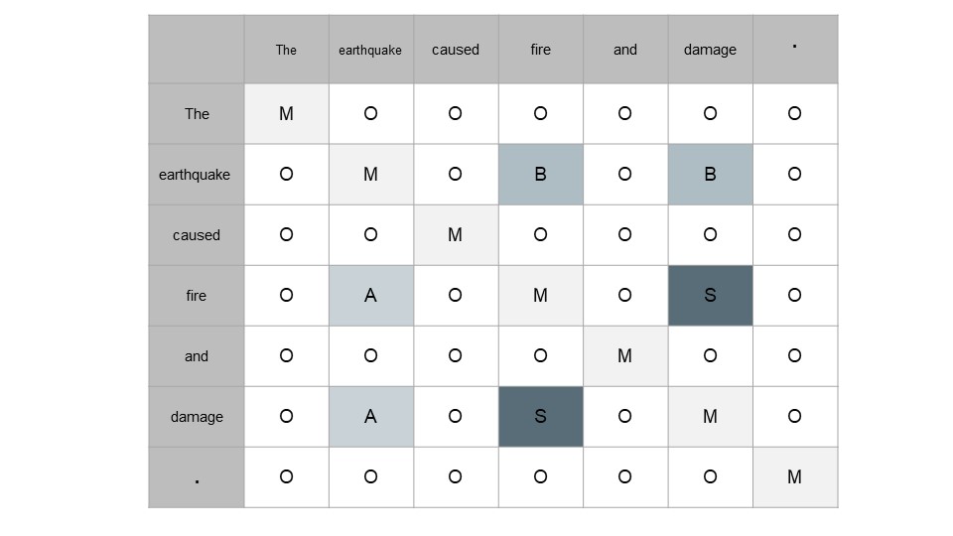Viewport: 953px width, 536px height.
Task: Click the period column header
Action: click(795, 50)
